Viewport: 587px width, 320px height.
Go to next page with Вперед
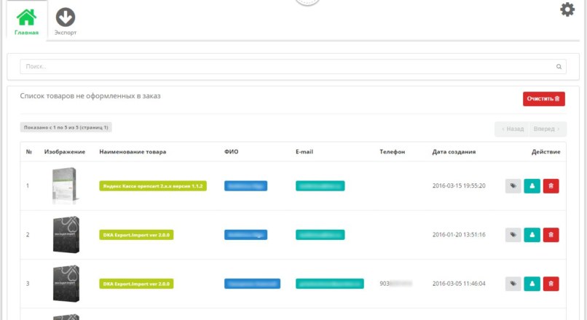547,129
